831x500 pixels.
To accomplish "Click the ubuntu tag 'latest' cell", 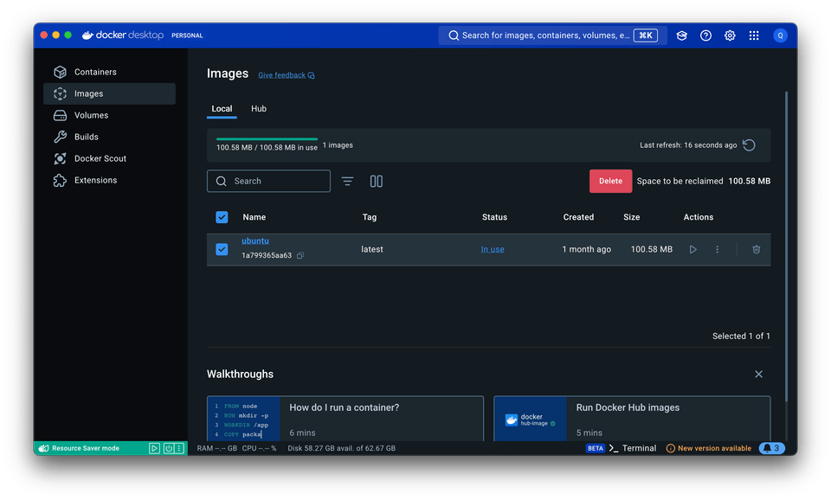I will (372, 249).
